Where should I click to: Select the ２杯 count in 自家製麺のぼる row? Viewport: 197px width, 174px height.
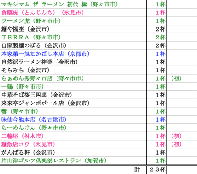pos(157,45)
